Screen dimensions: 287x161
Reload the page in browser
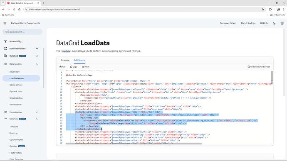[14, 9]
